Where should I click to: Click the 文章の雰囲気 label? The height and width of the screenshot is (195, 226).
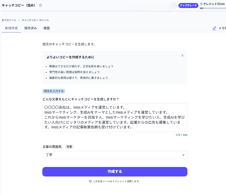pyautogui.click(x=52, y=147)
